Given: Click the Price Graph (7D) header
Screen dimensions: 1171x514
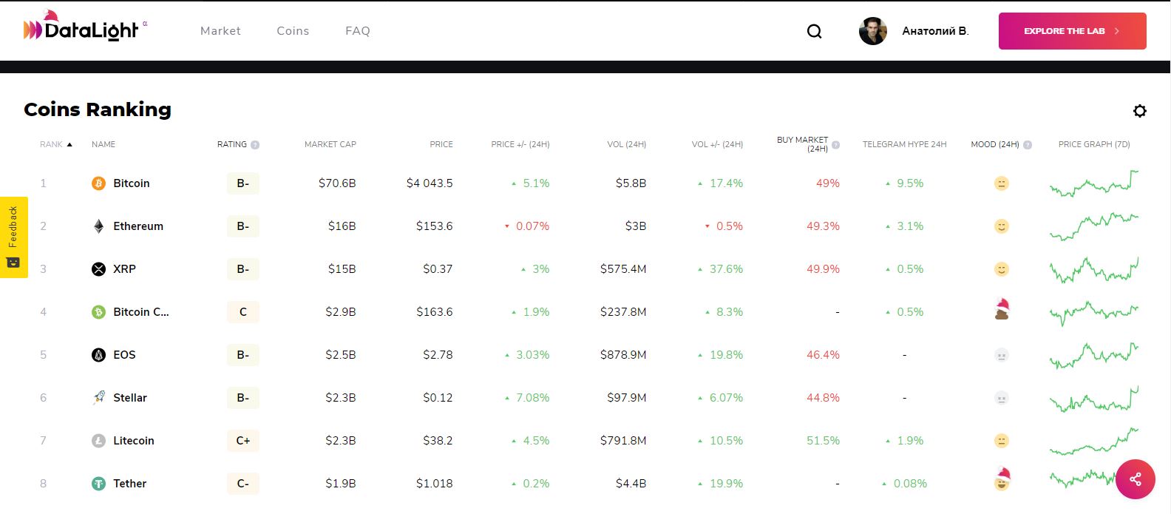Looking at the screenshot, I should [x=1094, y=144].
